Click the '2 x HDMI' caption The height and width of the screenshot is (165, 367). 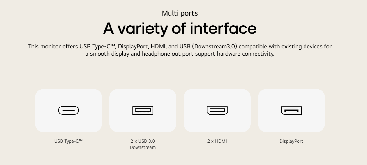[217, 141]
